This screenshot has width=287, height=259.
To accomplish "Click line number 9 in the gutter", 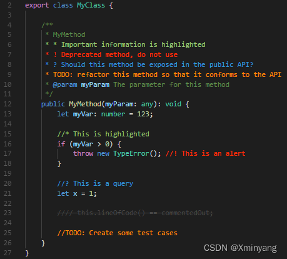I will click(9, 74).
